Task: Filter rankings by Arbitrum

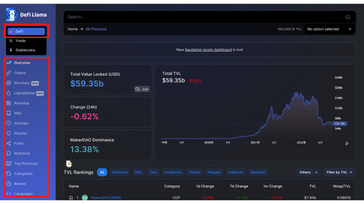Action: point(235,172)
